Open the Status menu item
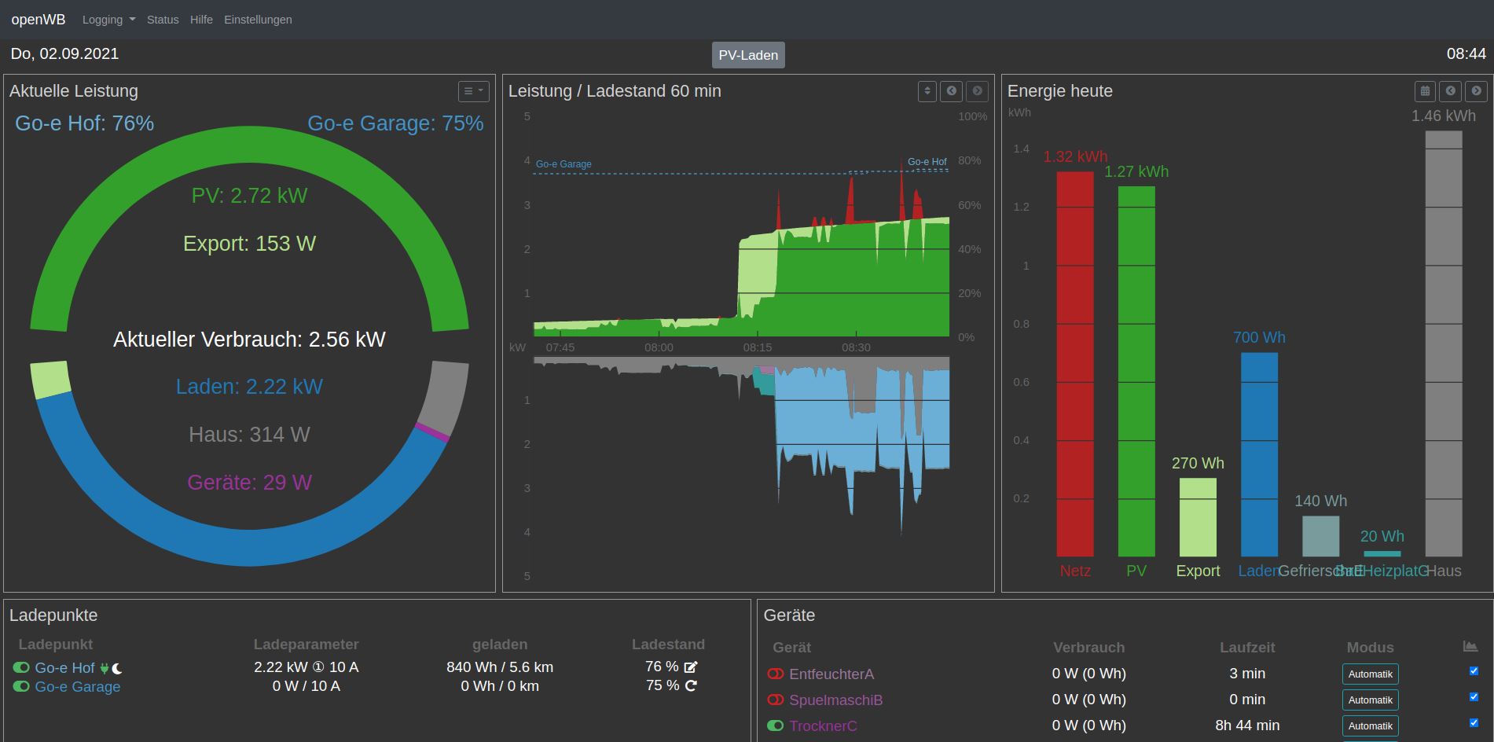The height and width of the screenshot is (742, 1494). 163,20
